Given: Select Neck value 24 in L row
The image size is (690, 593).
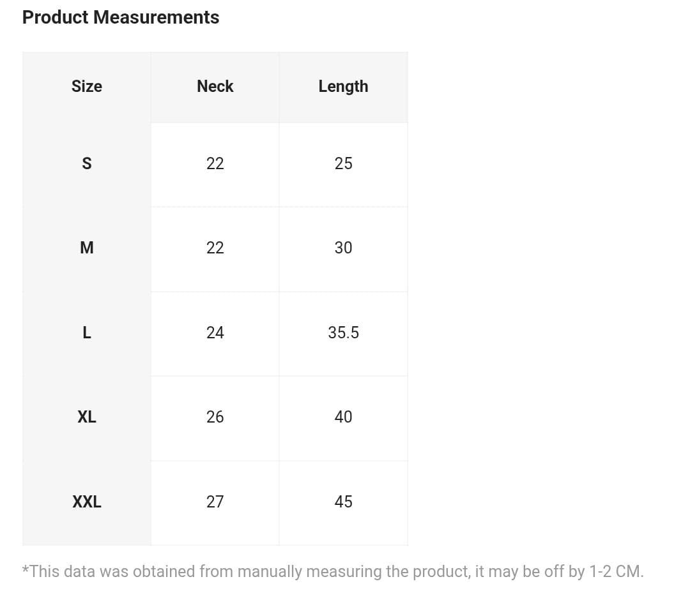Looking at the screenshot, I should pos(215,333).
